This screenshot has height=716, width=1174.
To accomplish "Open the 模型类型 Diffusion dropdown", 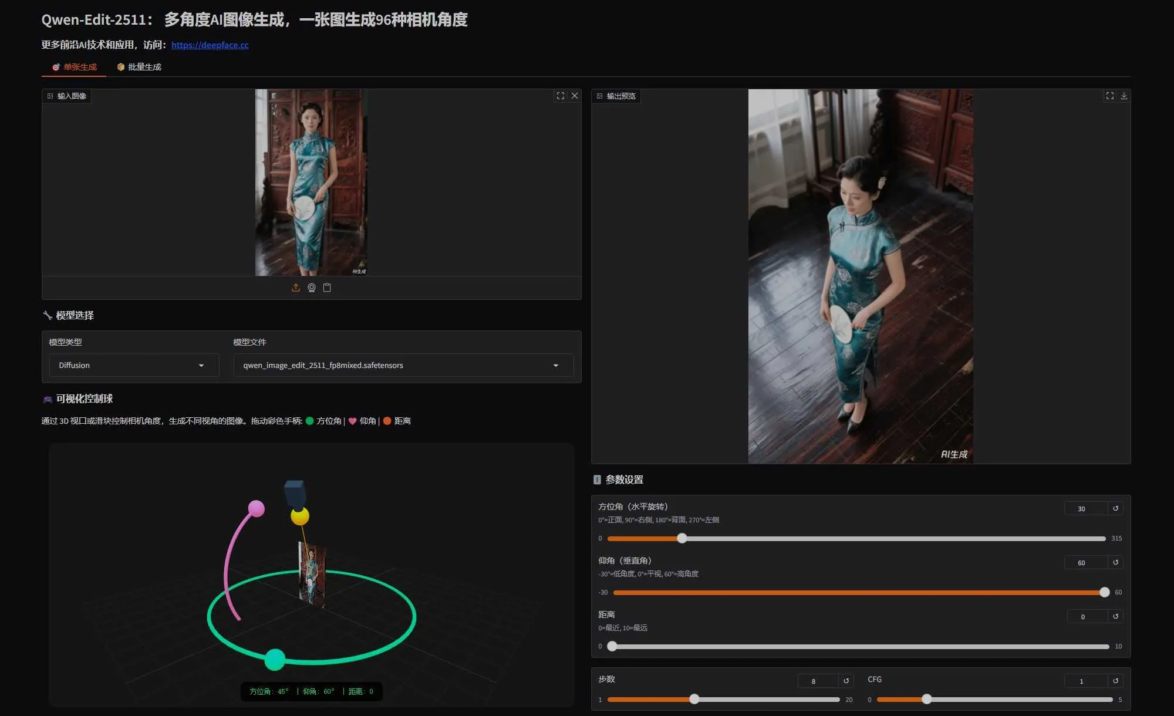I will [x=133, y=365].
